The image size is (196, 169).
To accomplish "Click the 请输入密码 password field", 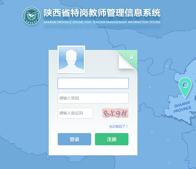I will click(93, 98).
